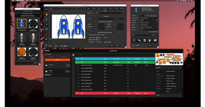
Task: Expand the Printer section in jobs panel
Action: click(181, 95)
